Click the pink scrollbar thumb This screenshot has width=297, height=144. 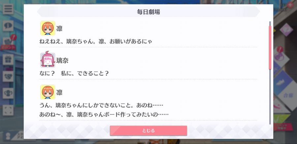coord(270,47)
